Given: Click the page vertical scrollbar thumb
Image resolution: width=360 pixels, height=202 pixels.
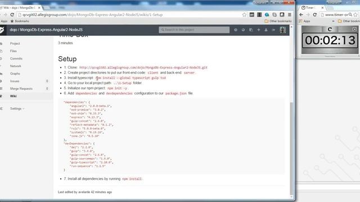Looking at the screenshot, I should click(x=291, y=148).
